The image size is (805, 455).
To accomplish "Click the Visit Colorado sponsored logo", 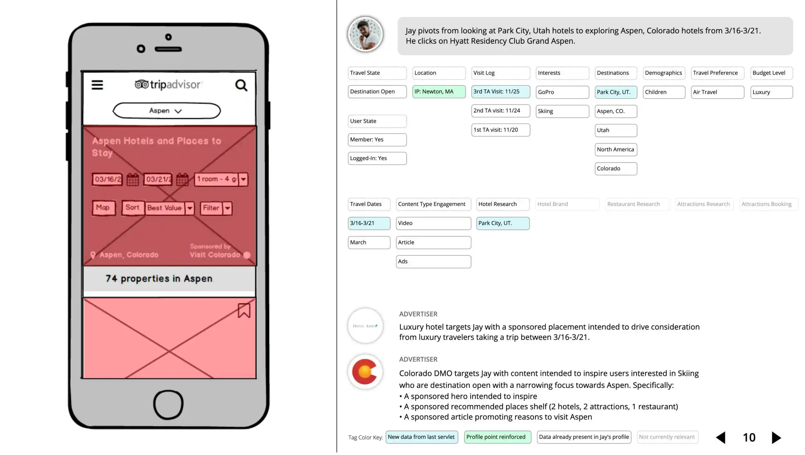I will pos(246,255).
